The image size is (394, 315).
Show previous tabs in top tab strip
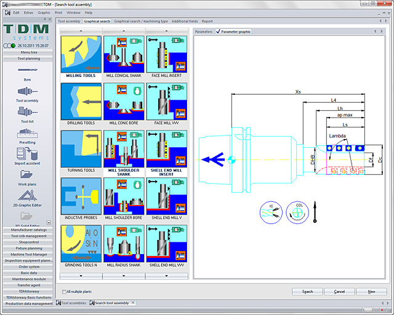click(380, 21)
